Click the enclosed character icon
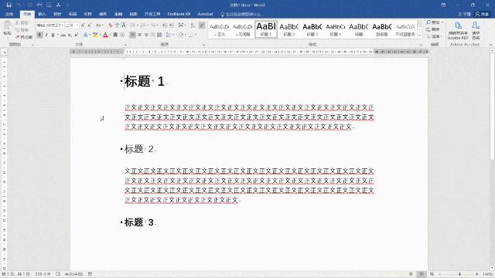This screenshot has height=278, width=495. [x=122, y=35]
